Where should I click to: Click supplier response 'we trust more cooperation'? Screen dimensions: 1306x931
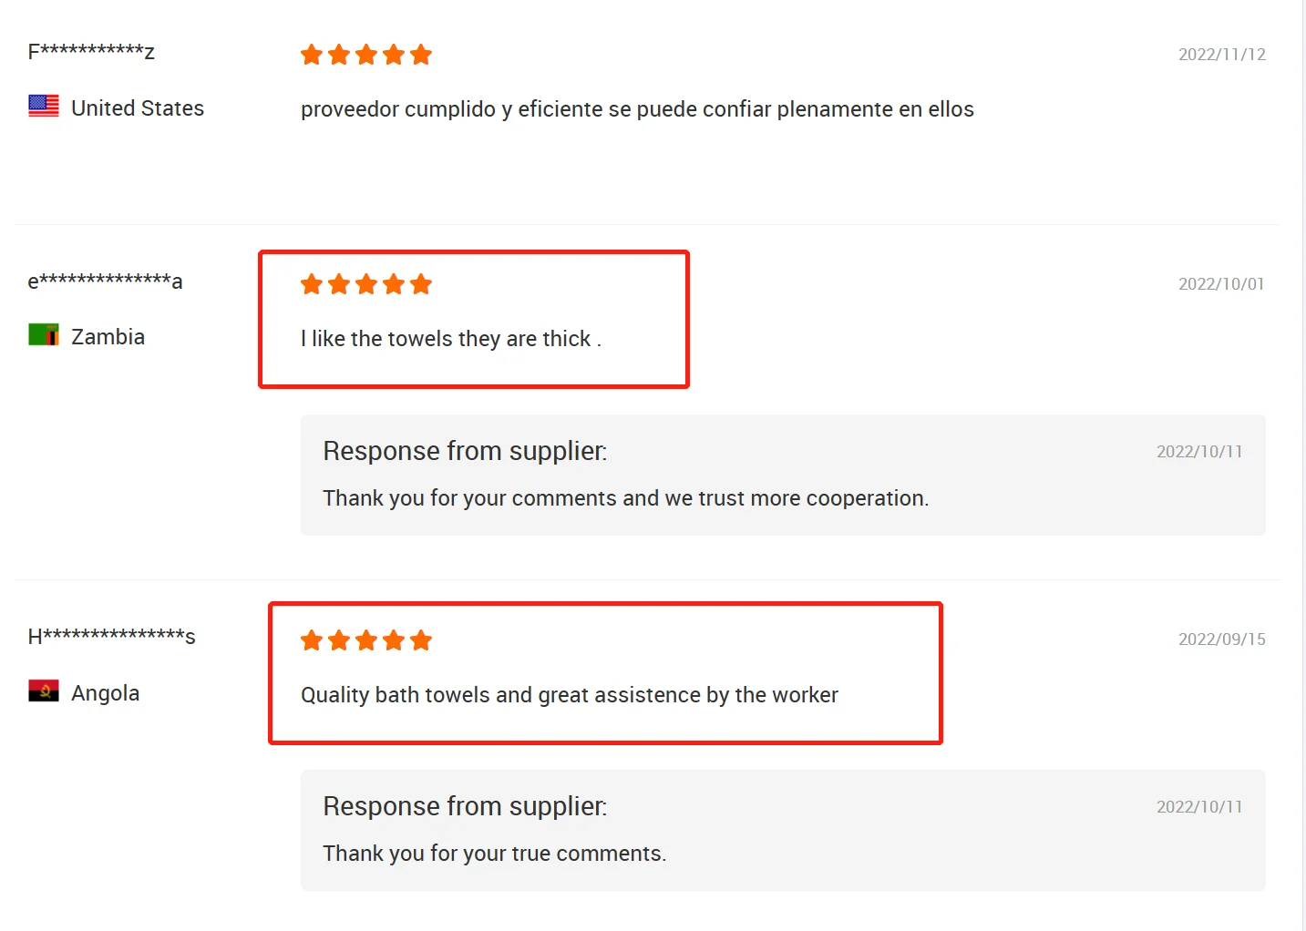click(625, 498)
